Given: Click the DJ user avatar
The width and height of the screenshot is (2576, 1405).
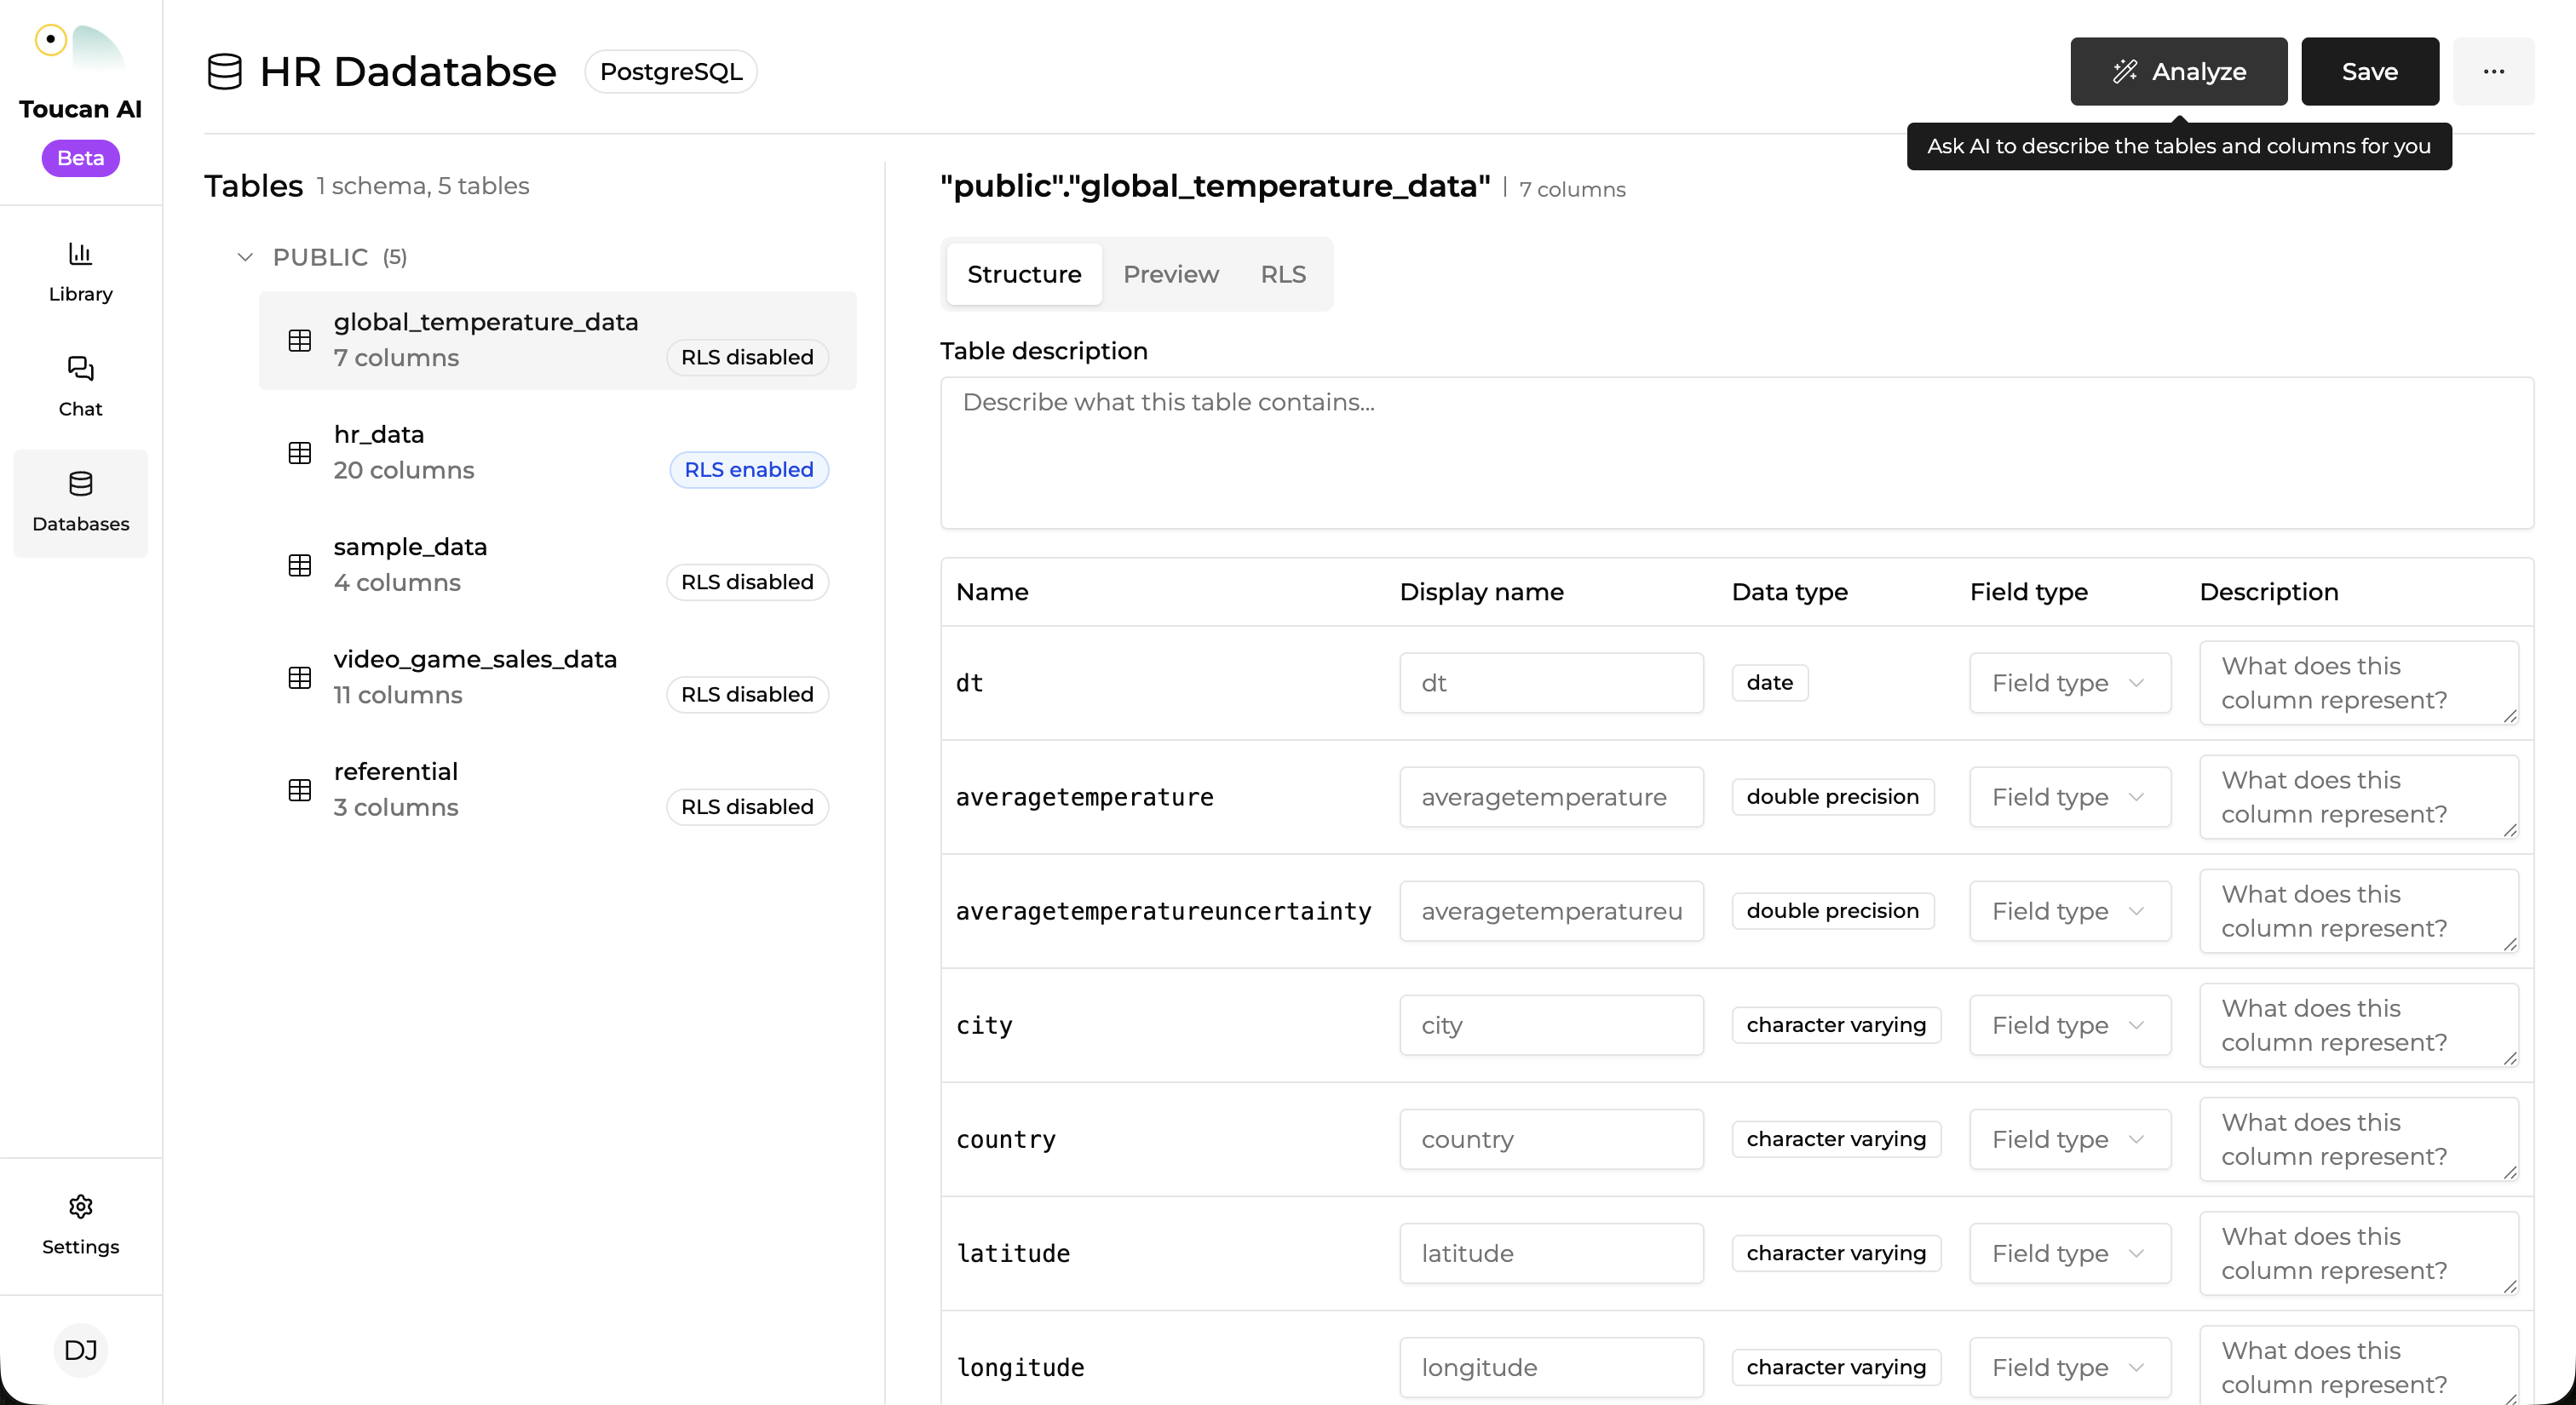Looking at the screenshot, I should (x=80, y=1350).
